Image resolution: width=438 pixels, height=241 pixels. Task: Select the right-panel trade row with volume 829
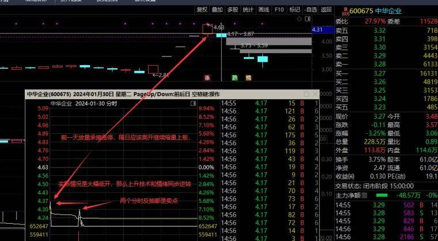pyautogui.click(x=387, y=221)
